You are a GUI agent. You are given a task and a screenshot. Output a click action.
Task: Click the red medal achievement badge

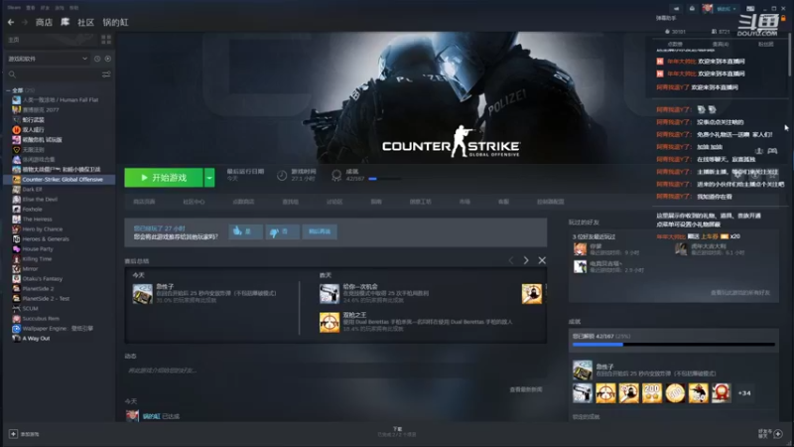(x=722, y=392)
